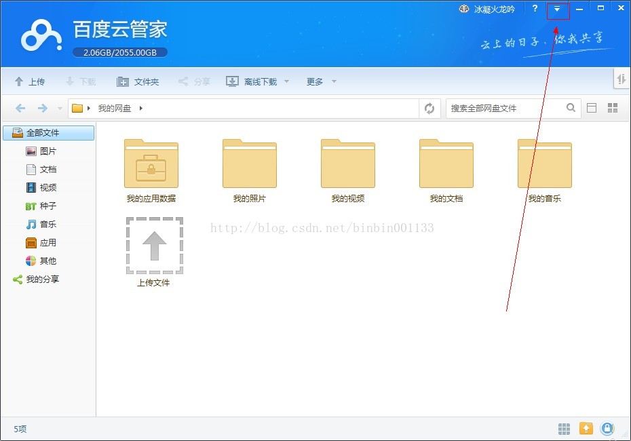Select the 我的文档 folder
The image size is (631, 441).
tap(446, 170)
